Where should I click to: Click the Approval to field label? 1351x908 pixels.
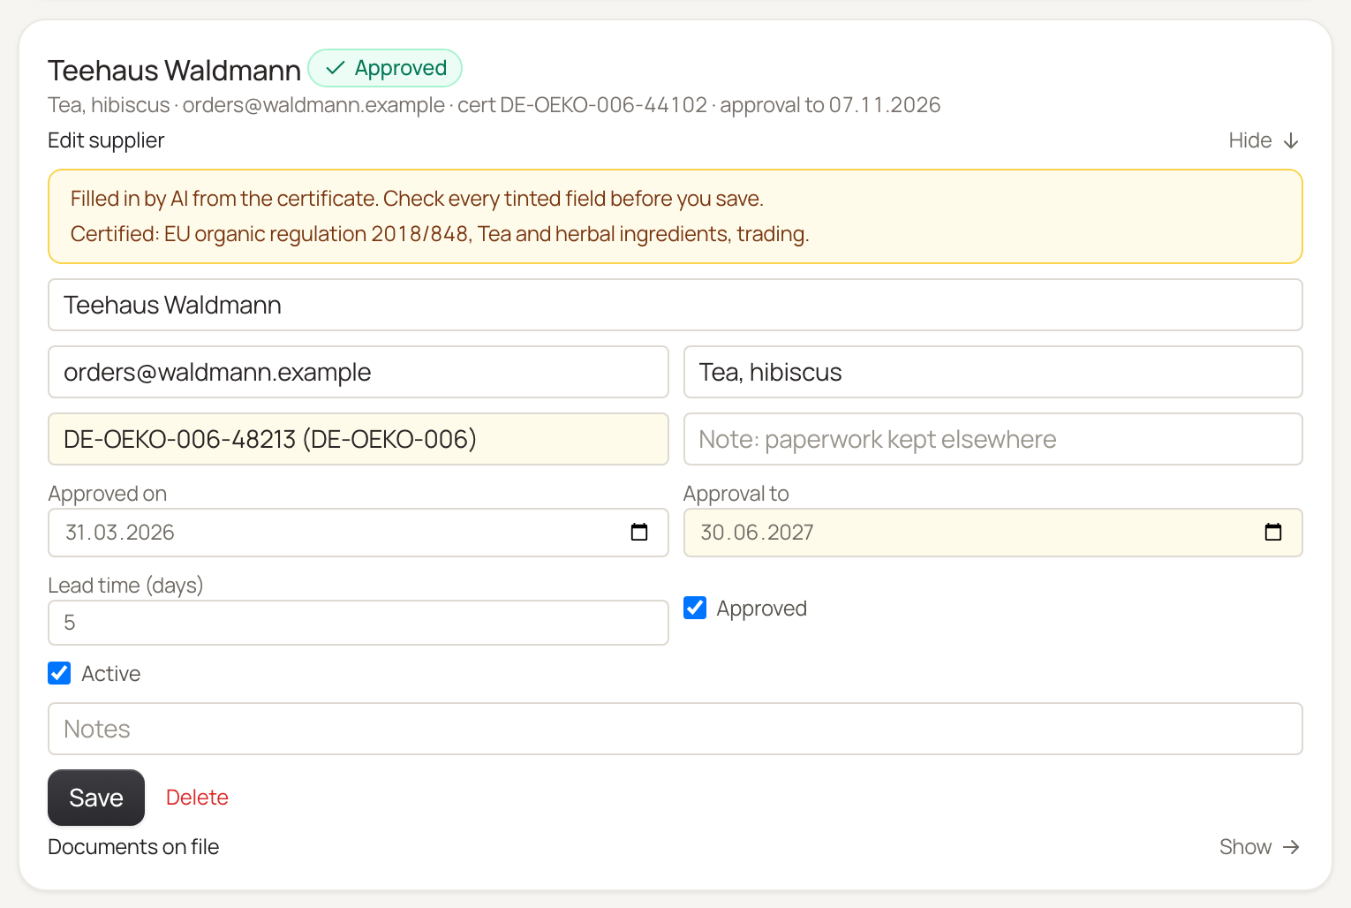click(x=736, y=494)
